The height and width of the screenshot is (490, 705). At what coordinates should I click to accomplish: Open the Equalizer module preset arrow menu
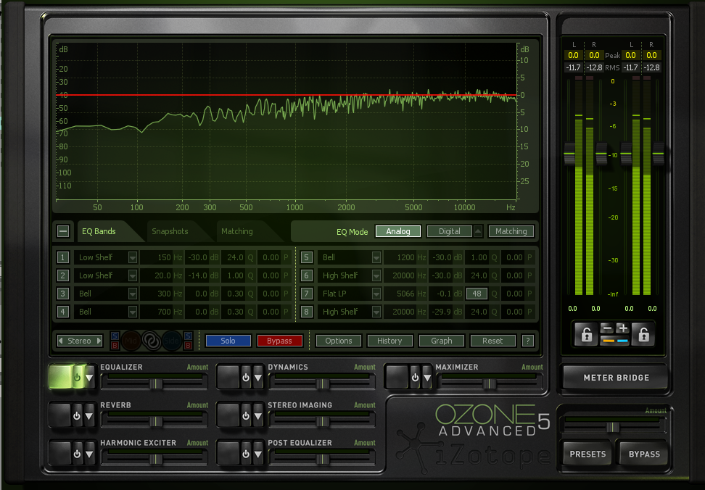point(89,378)
